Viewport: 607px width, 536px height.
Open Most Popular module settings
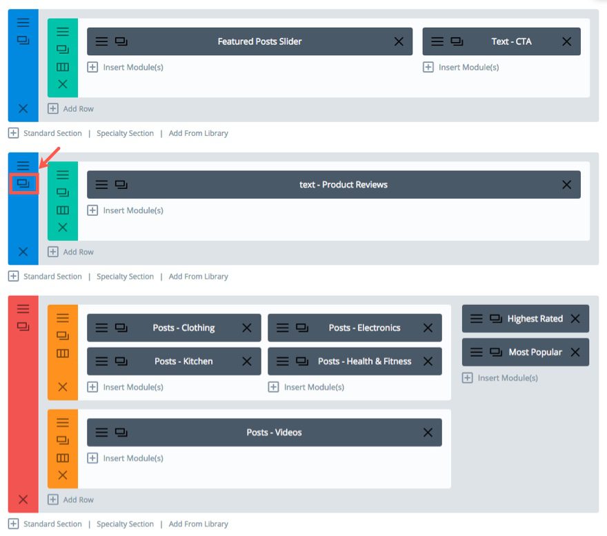click(x=476, y=353)
